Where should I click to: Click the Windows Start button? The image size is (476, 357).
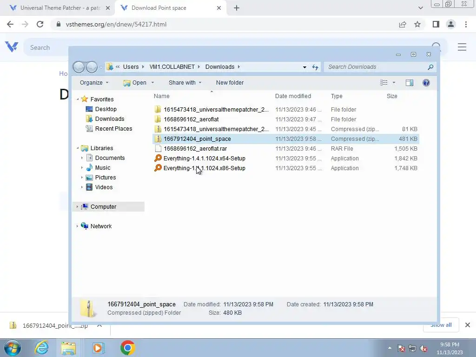[x=12, y=348]
